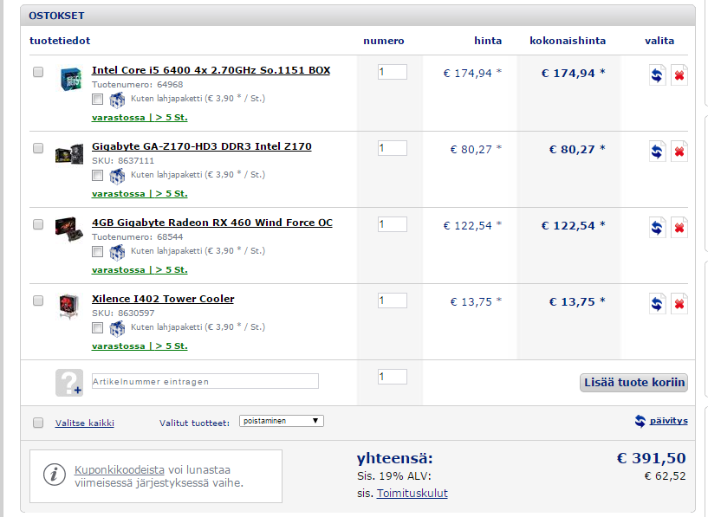Focus quantity field in add-article row
The image size is (708, 517).
393,377
